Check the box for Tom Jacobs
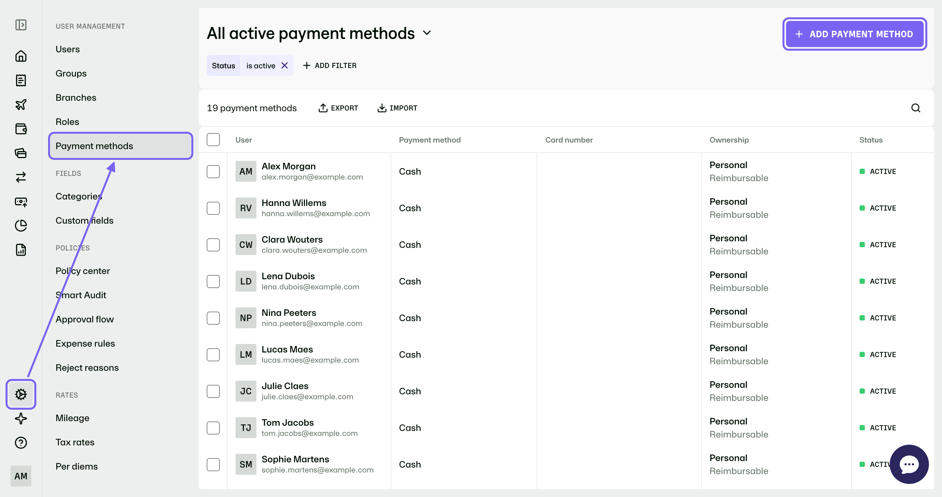The height and width of the screenshot is (497, 942). [213, 428]
